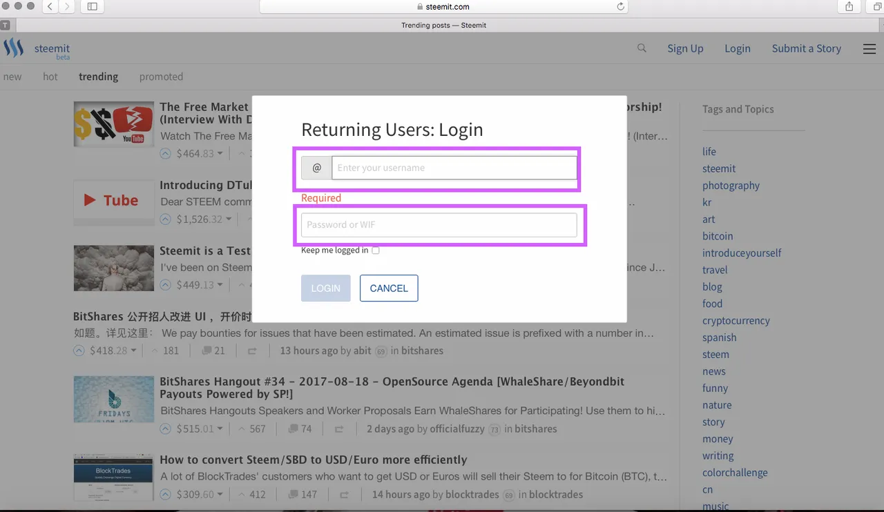Click Safari forward arrow button
This screenshot has width=884, height=512.
click(67, 6)
